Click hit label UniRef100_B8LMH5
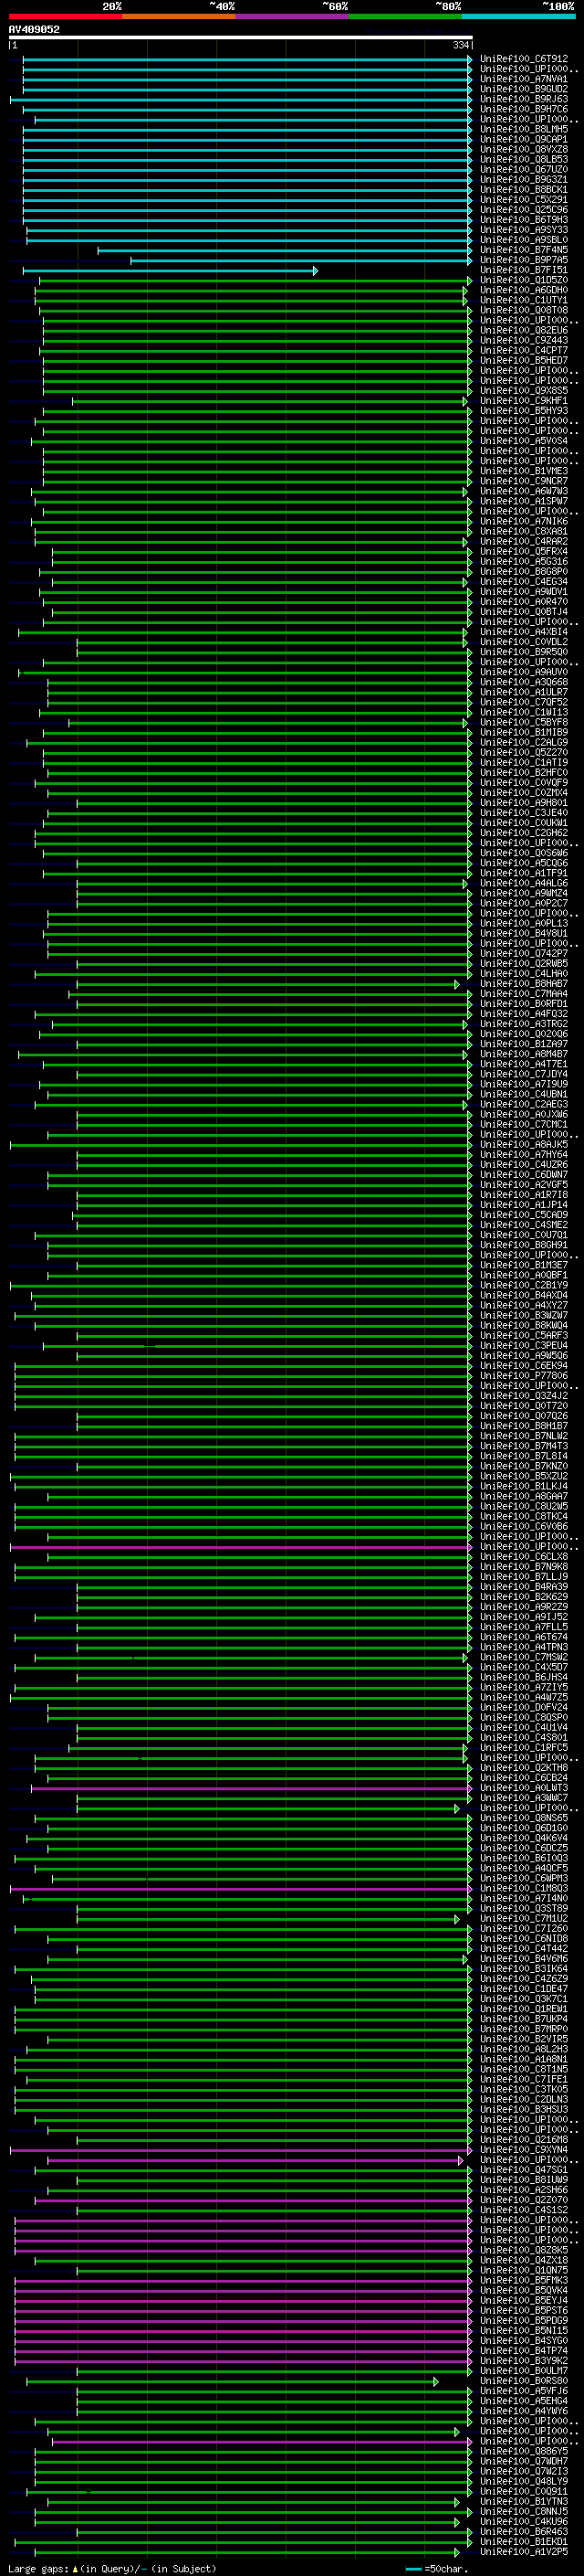 (524, 129)
